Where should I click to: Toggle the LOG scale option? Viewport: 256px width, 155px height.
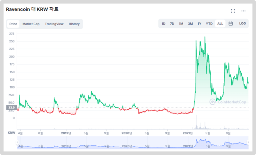[x=243, y=23]
